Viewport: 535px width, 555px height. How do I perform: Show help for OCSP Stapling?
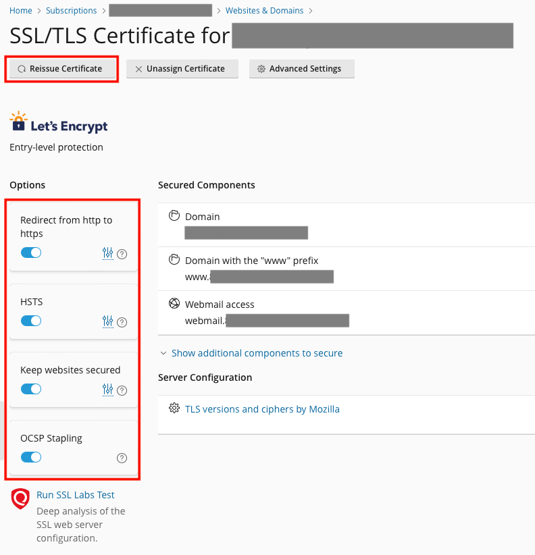click(122, 458)
